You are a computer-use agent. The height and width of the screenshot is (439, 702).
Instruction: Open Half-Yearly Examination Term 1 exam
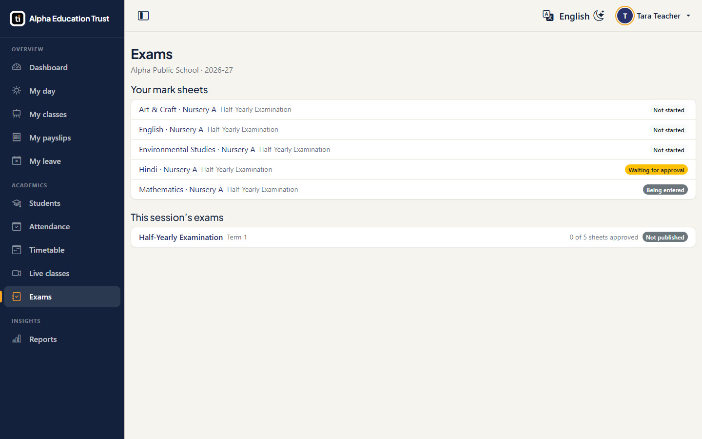(x=413, y=237)
